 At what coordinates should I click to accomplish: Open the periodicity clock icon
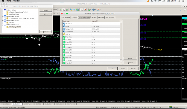94,10
